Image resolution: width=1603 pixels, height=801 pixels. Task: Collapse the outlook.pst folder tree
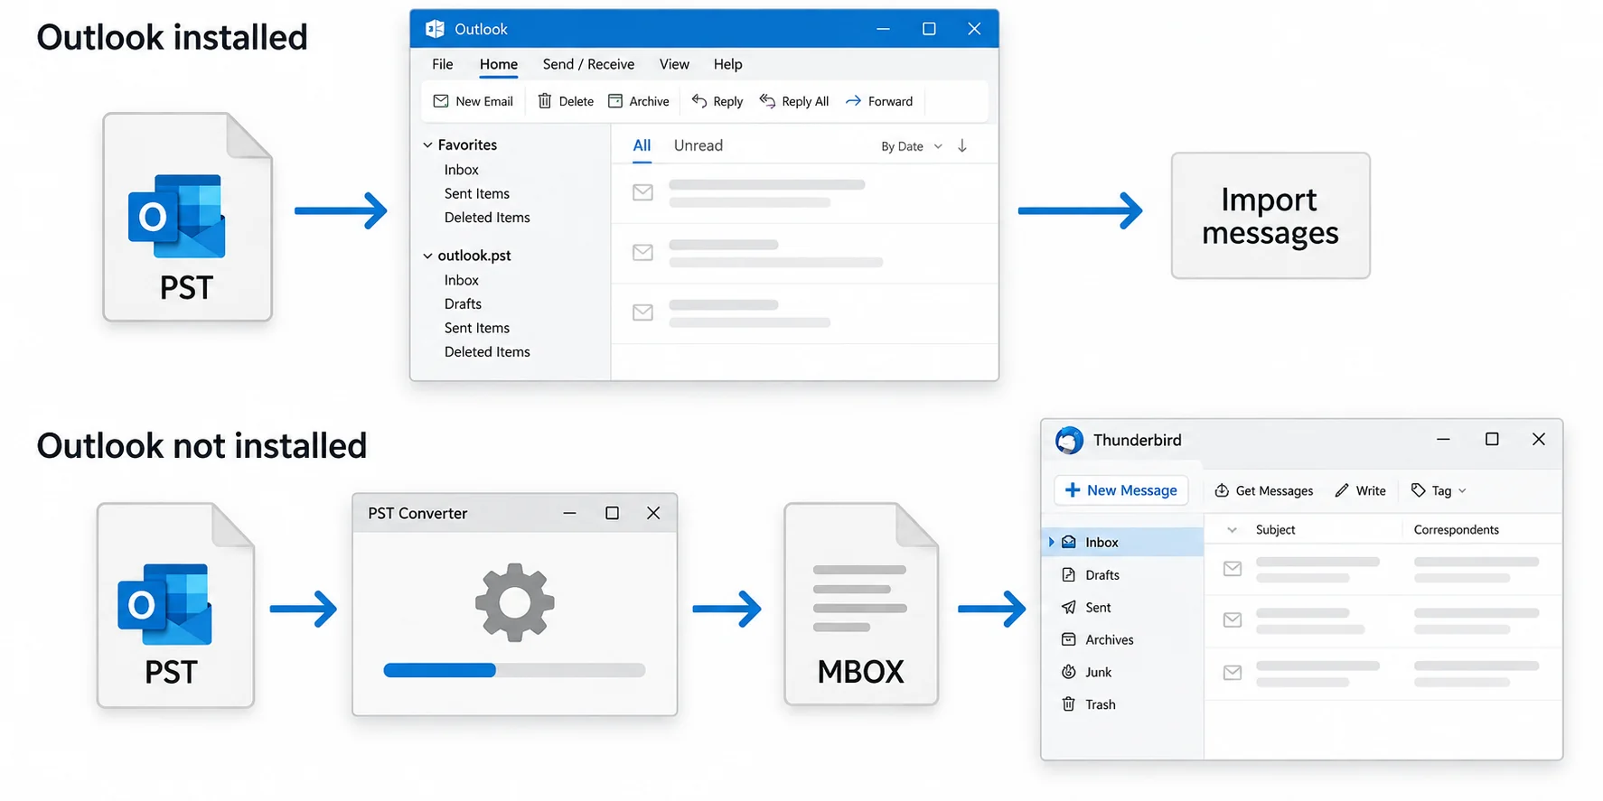tap(427, 256)
